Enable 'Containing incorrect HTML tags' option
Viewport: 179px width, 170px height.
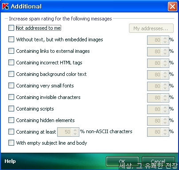(x=11, y=63)
